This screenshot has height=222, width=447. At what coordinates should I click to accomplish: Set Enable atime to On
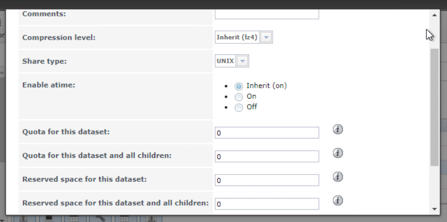click(238, 97)
